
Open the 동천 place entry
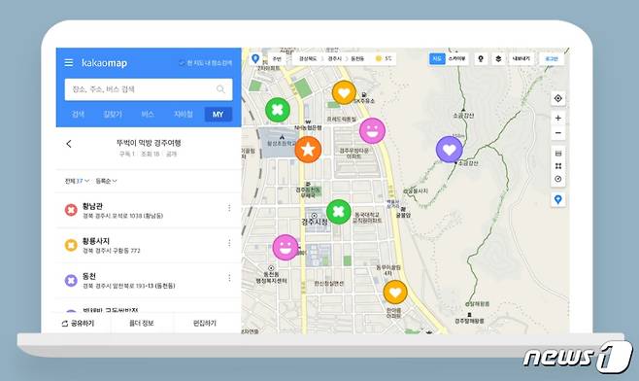(149, 280)
